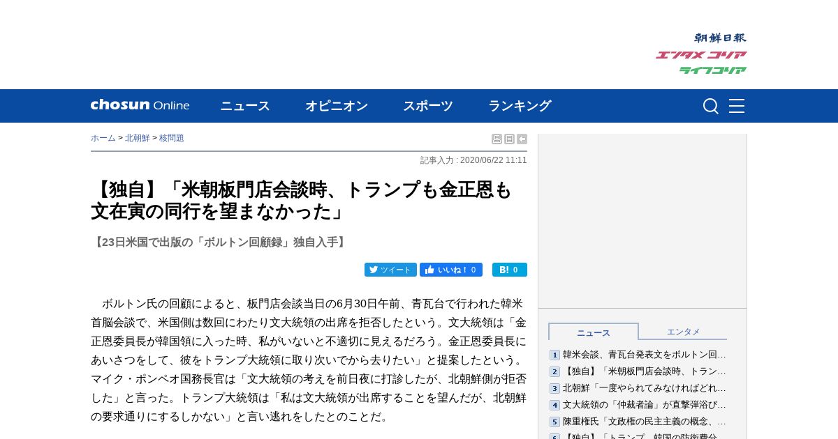Go to 北朝鮮 breadcrumb link
Image resolution: width=838 pixels, height=439 pixels.
point(138,138)
